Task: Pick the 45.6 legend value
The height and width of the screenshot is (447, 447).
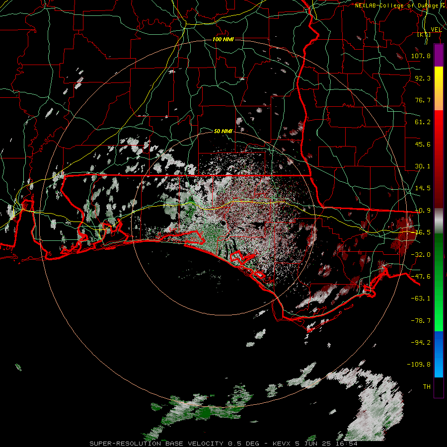Action: [x=423, y=144]
